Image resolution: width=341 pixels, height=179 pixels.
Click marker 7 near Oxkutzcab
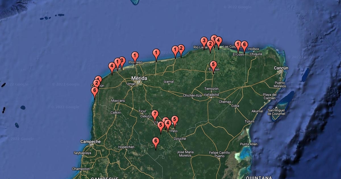[155, 114]
